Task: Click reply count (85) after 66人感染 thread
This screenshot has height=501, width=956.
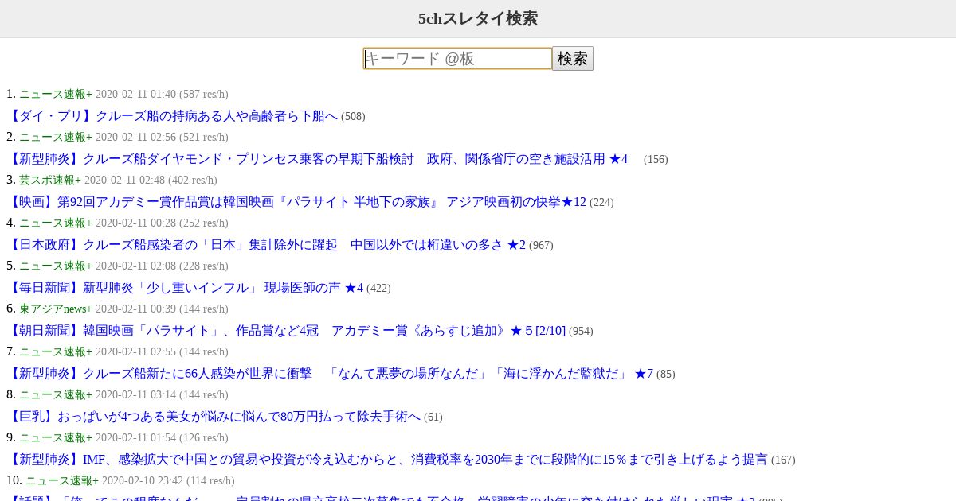Action: [666, 375]
